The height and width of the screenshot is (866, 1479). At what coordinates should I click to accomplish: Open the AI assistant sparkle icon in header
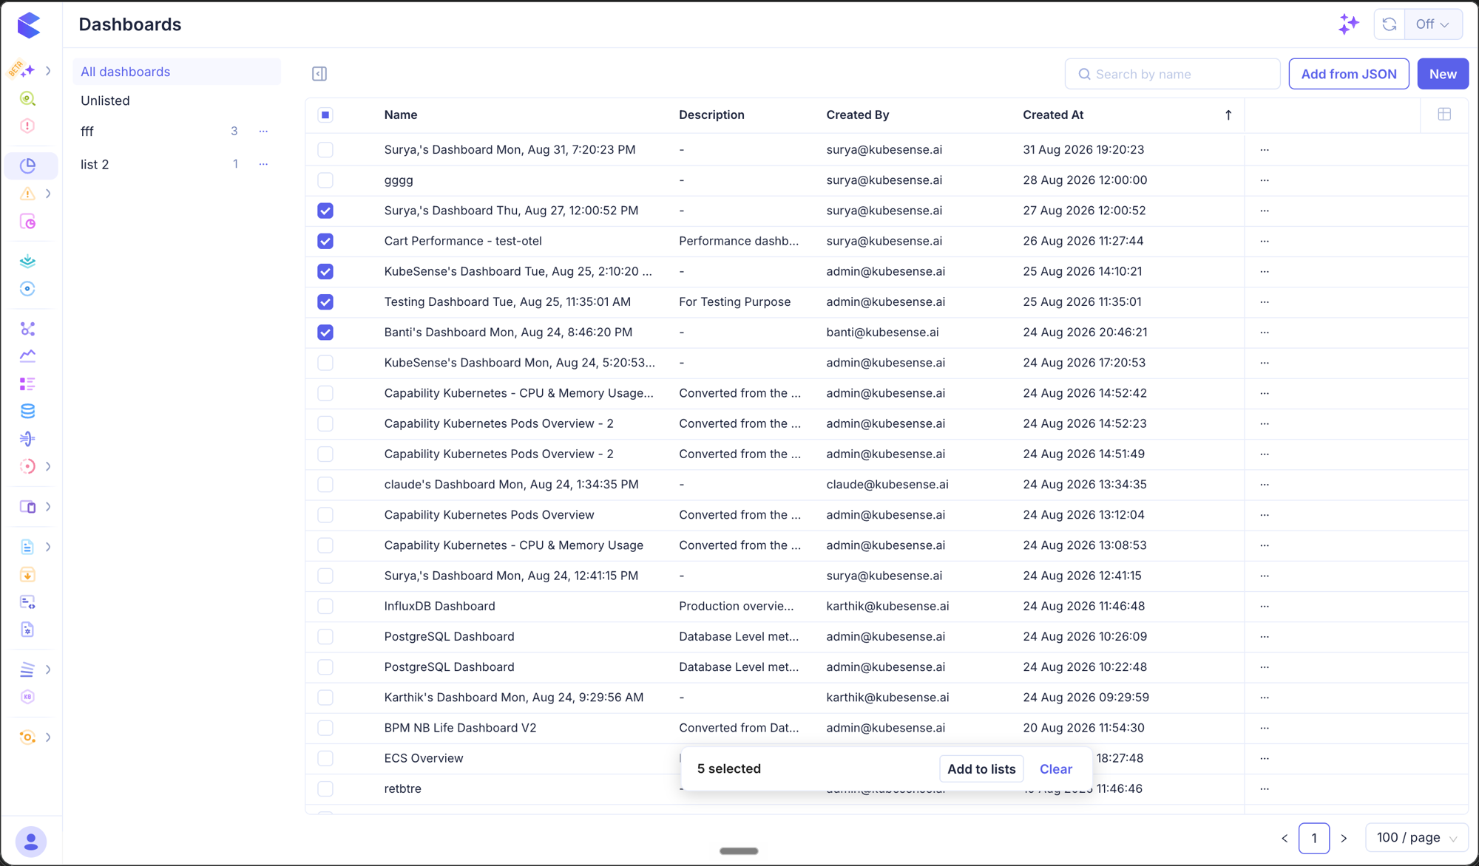(1349, 24)
